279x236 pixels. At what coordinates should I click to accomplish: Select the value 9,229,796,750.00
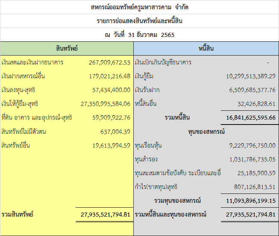click(252, 146)
